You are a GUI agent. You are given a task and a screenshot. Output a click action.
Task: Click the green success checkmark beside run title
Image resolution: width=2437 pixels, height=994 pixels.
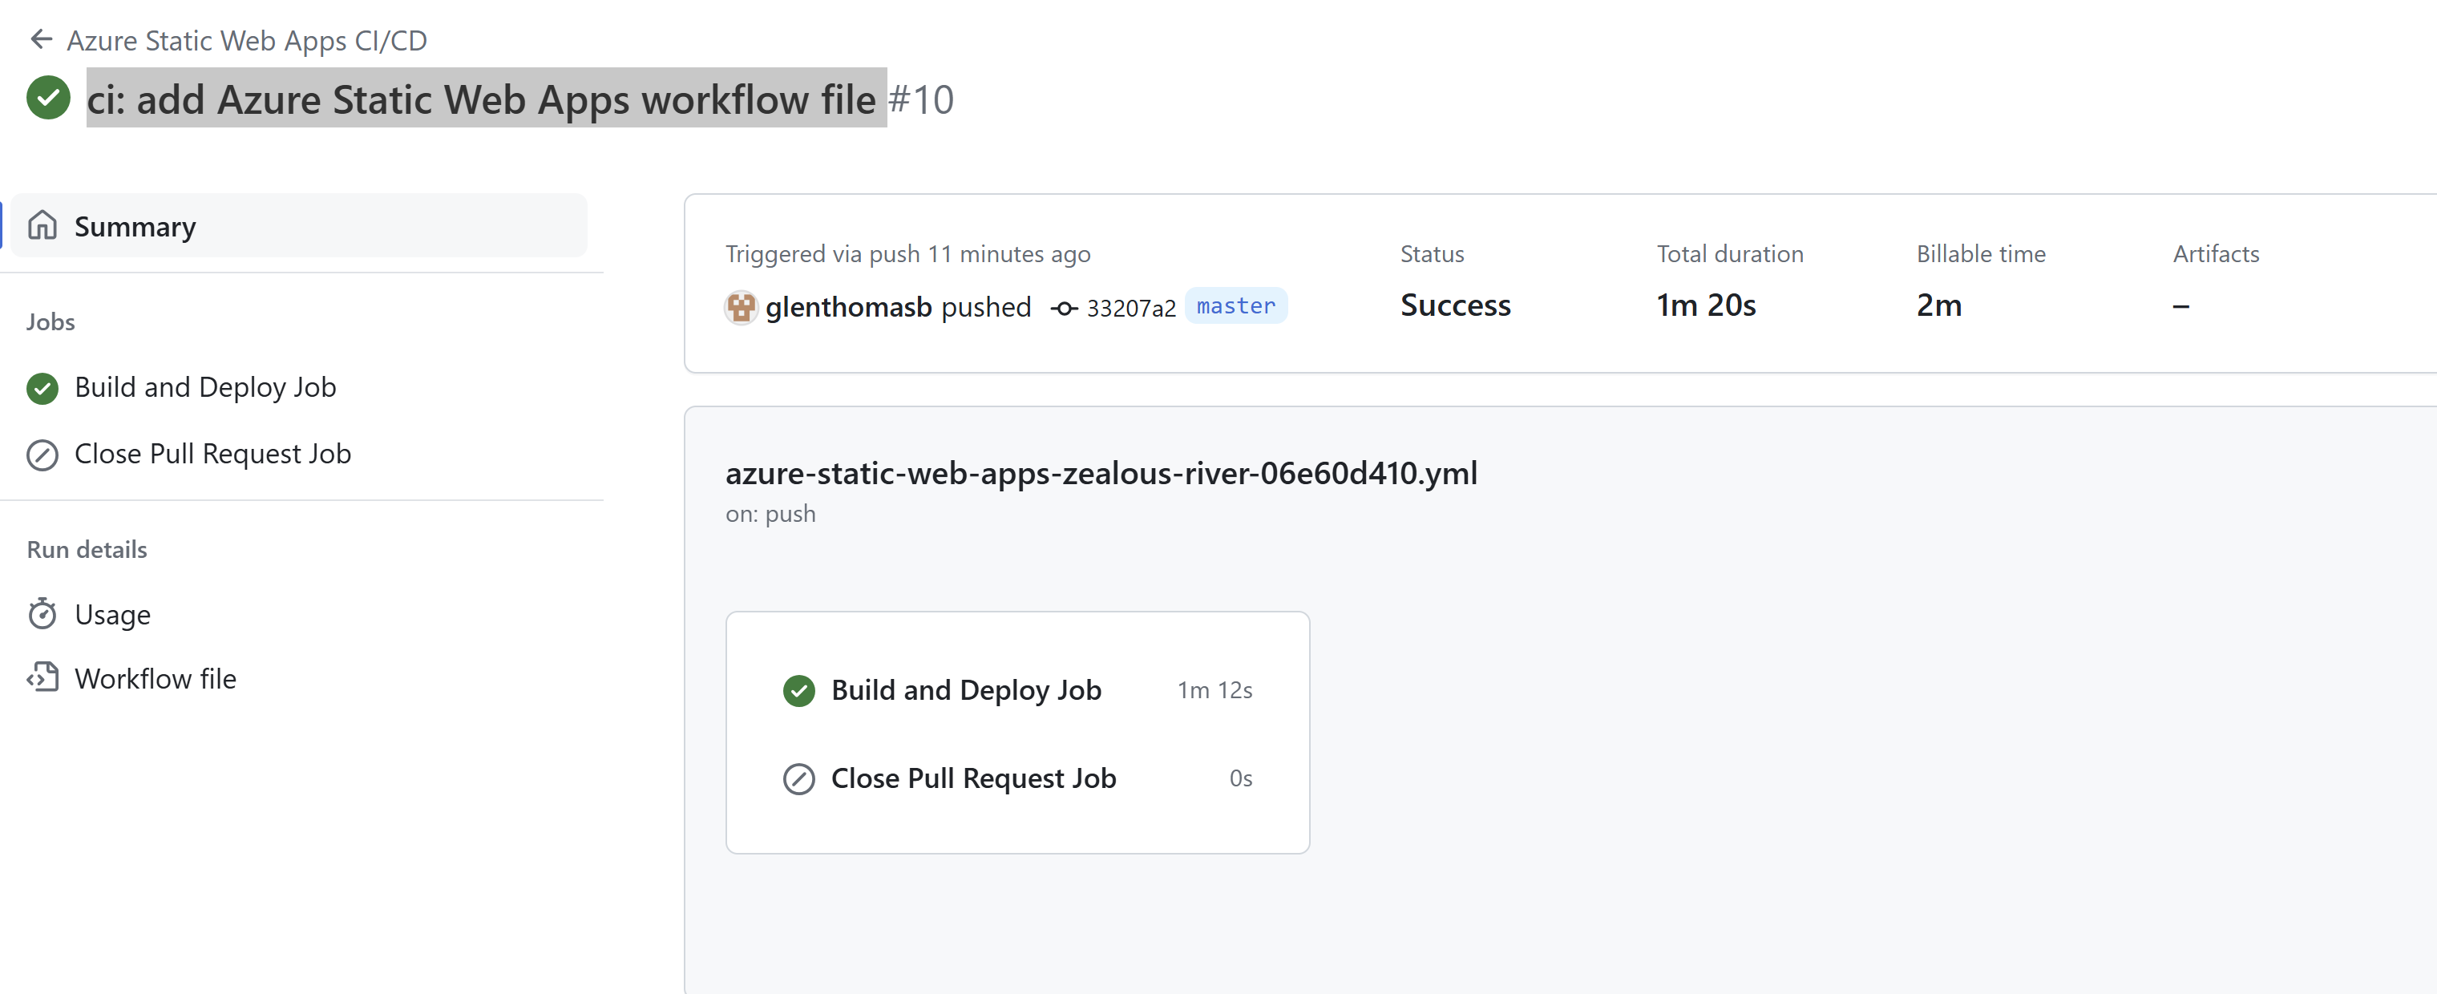click(48, 98)
